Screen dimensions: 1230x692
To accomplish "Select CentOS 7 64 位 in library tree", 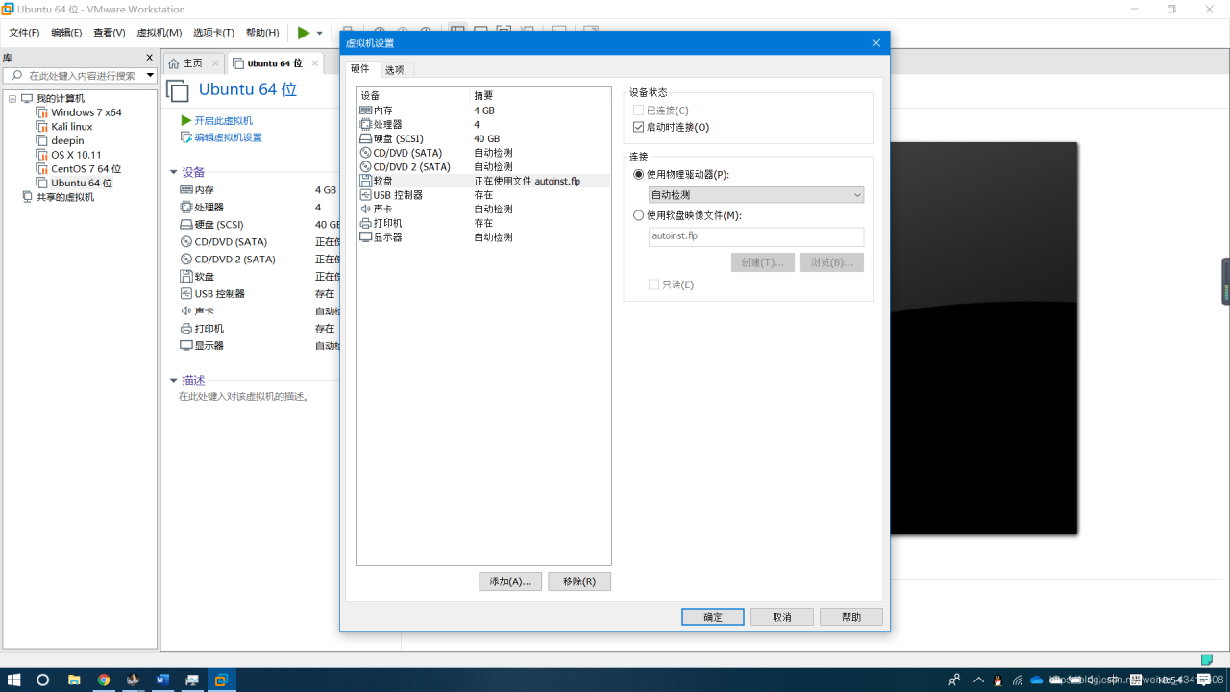I will [x=86, y=169].
